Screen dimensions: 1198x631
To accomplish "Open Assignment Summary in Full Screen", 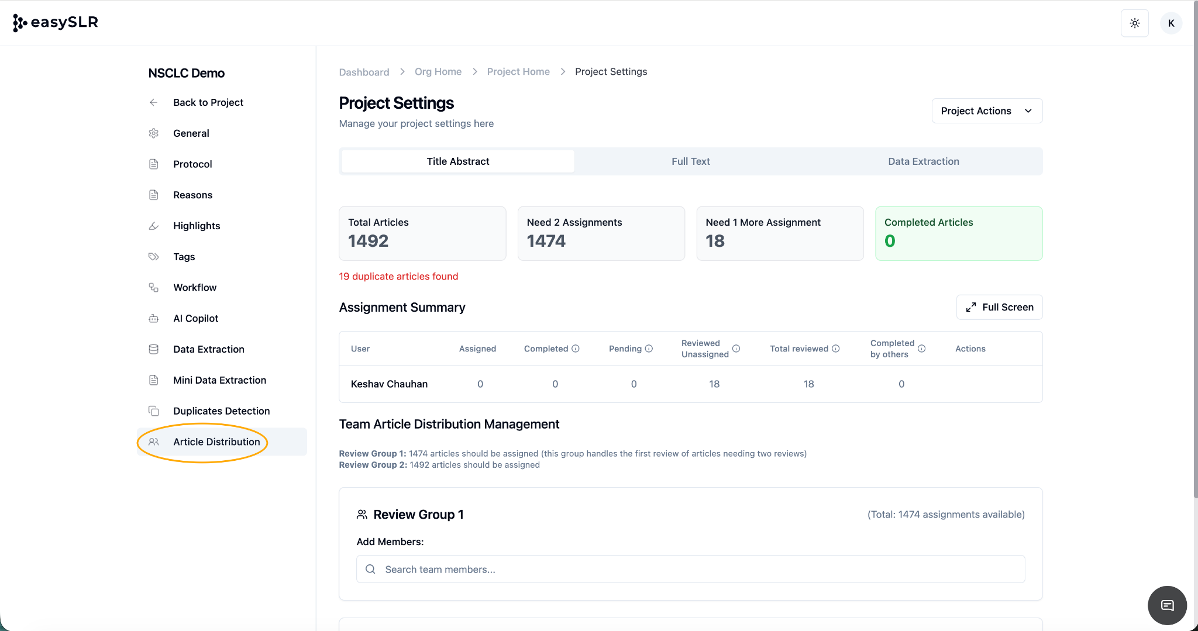I will coord(999,307).
